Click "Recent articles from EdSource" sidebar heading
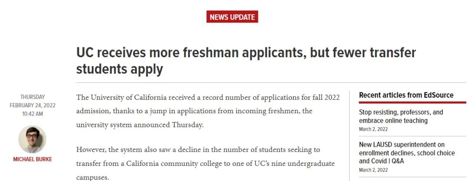This screenshot has height=181, width=468. [x=406, y=95]
